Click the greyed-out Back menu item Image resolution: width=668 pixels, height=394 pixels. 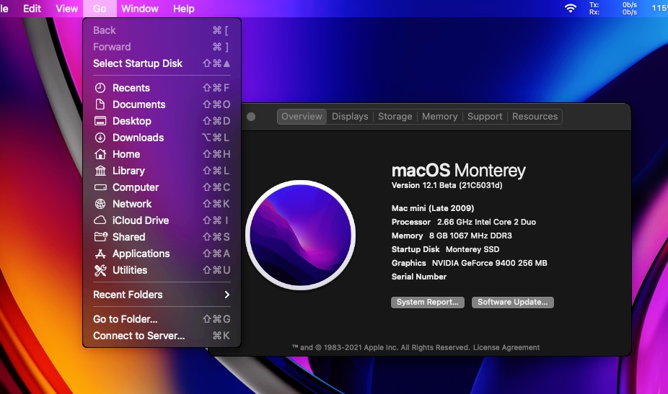pos(162,30)
